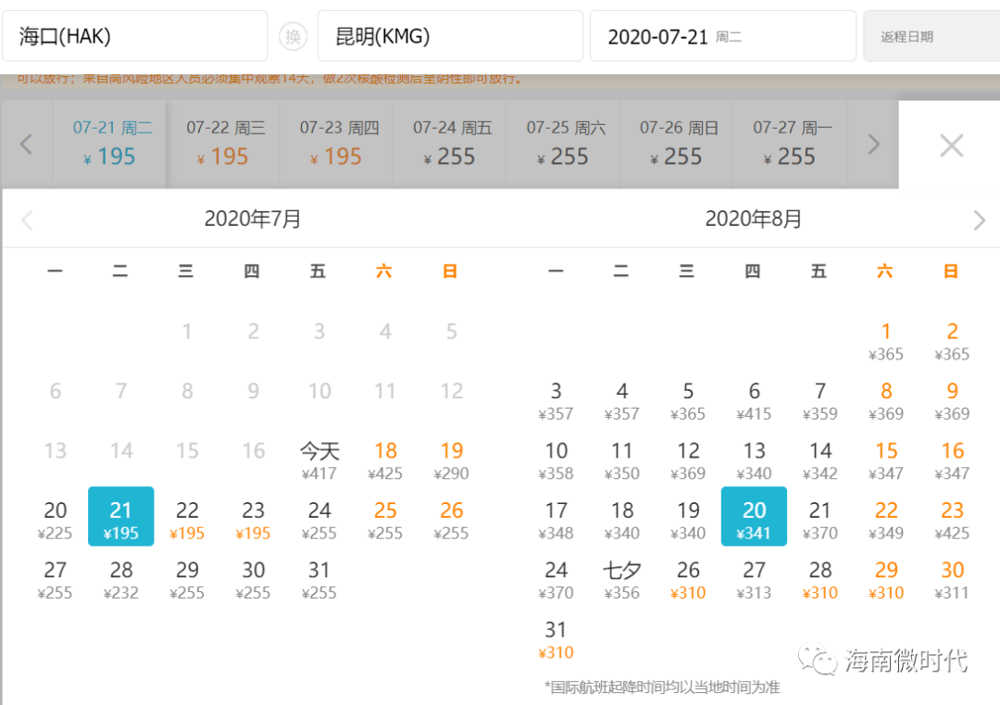Image resolution: width=1000 pixels, height=705 pixels.
Task: Go to next week in date strip
Action: click(873, 145)
